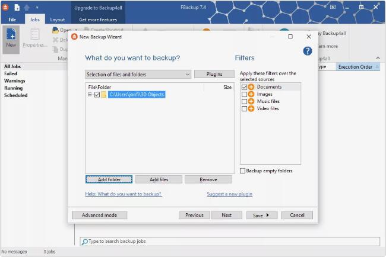
Task: Select All Jobs in sidebar
Action: 12,66
